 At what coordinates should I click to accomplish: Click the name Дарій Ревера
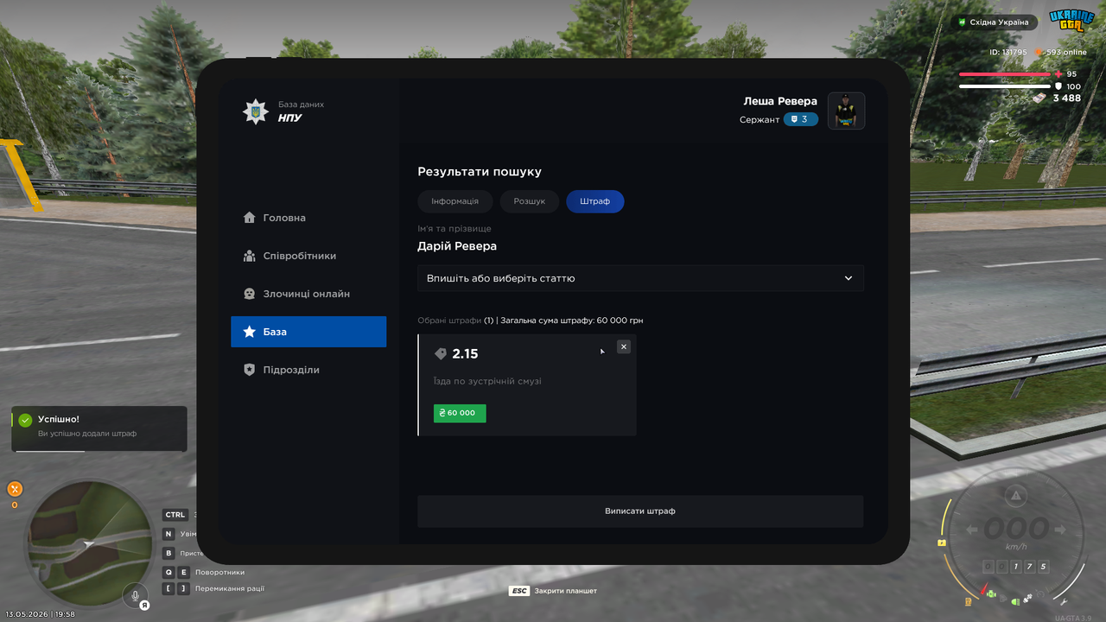point(457,246)
